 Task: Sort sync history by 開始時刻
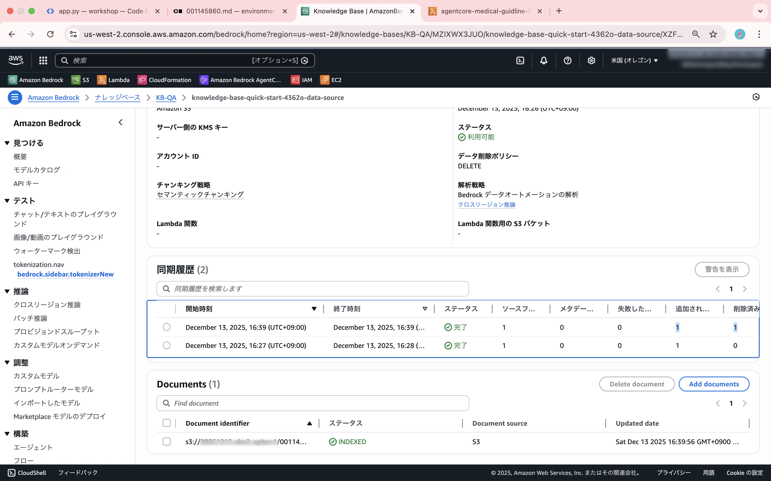coord(314,309)
